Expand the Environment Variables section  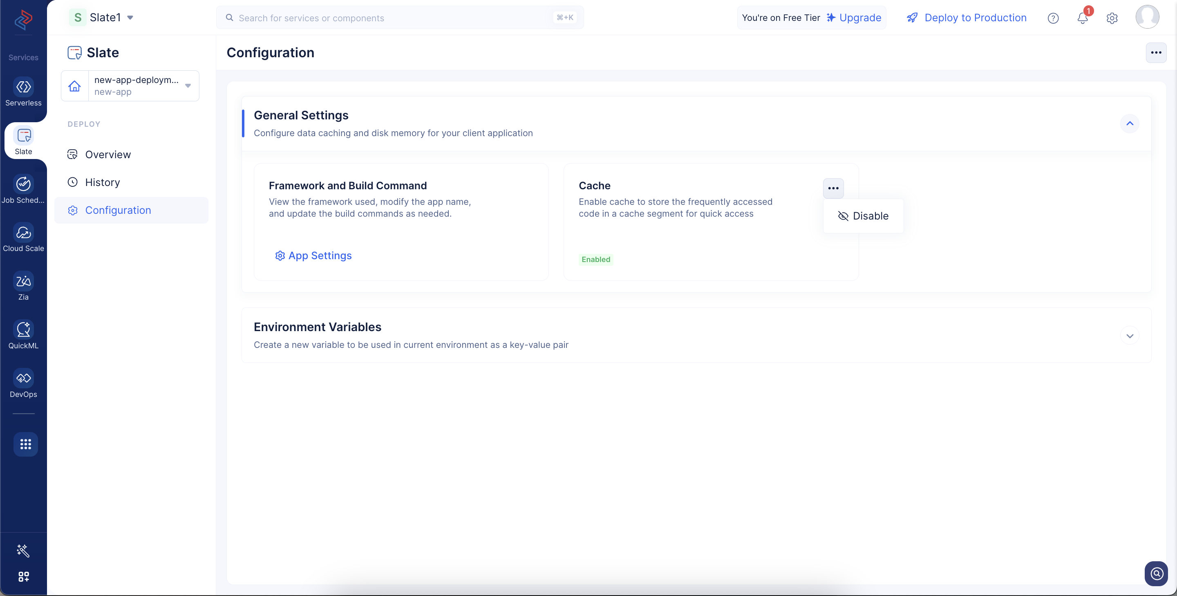click(x=1130, y=336)
